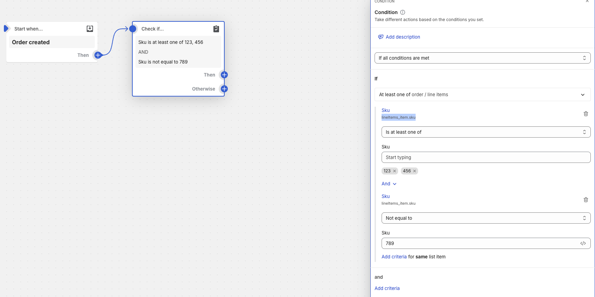
Task: Open the Is at least one of operator dropdown
Action: [486, 132]
